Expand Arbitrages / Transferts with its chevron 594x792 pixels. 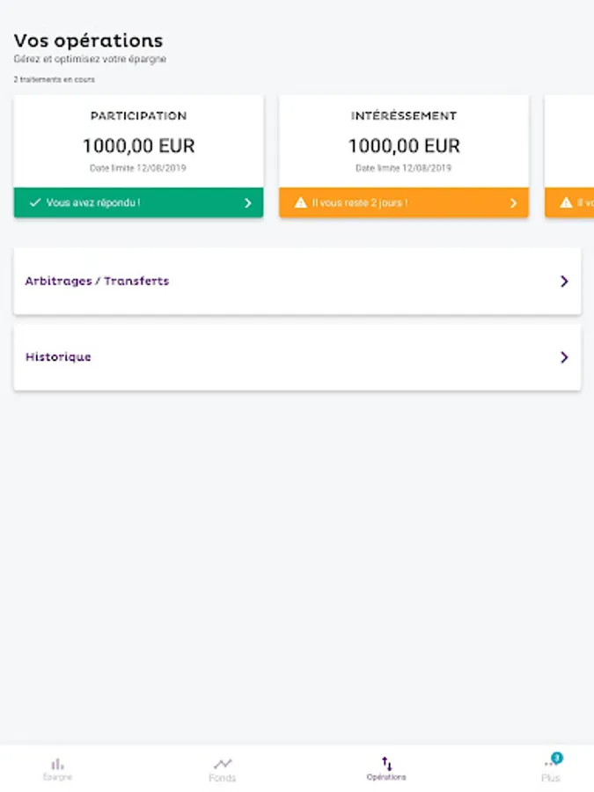click(564, 282)
